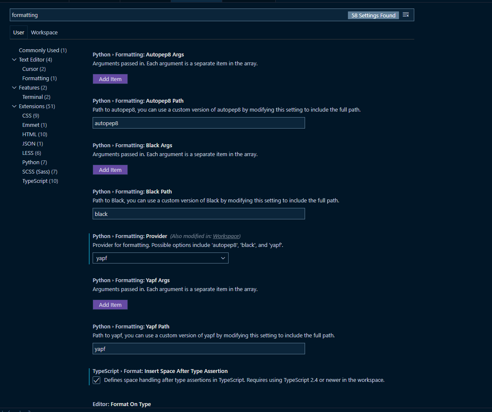Open Python (7) extension settings

(34, 162)
